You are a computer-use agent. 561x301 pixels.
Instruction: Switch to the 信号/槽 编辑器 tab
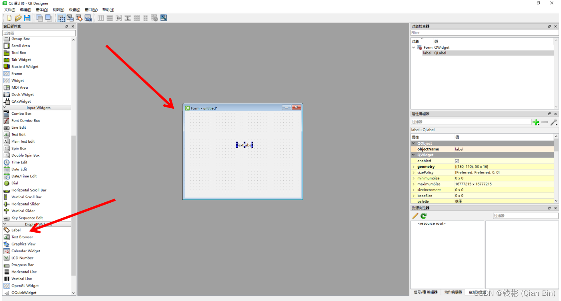[425, 292]
